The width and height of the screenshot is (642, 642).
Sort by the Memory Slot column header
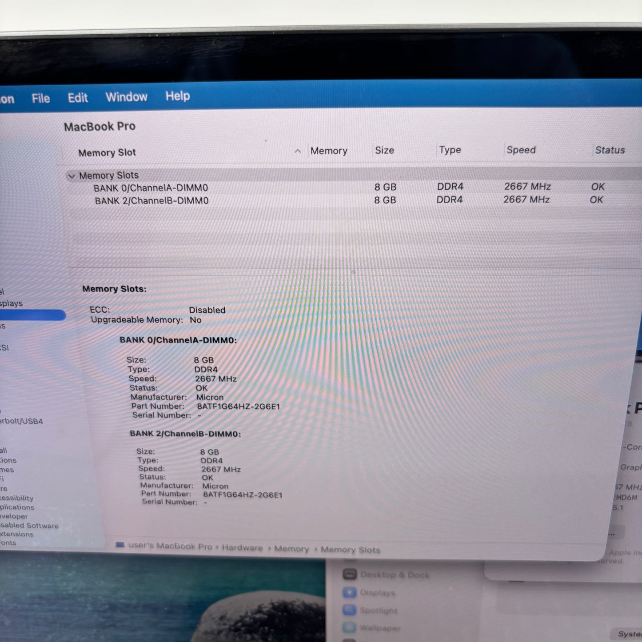click(107, 152)
